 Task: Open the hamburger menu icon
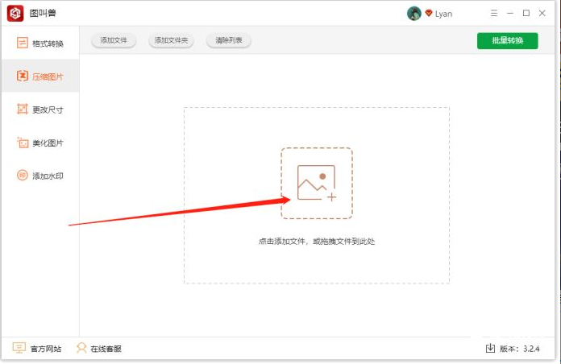point(494,13)
